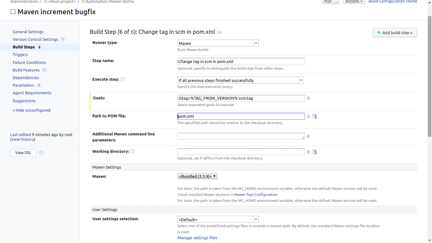Click into the Working directory field
Viewport: 432px width, 243px height.
coord(241,152)
